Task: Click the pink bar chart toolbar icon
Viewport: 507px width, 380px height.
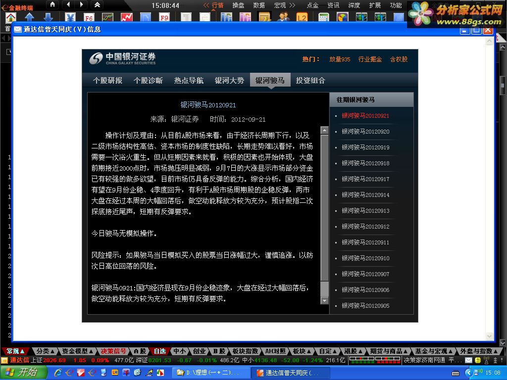Action: click(245, 17)
